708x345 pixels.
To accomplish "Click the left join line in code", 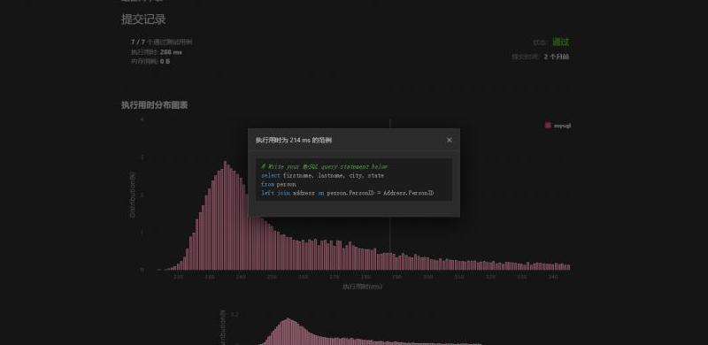I will pyautogui.click(x=347, y=193).
